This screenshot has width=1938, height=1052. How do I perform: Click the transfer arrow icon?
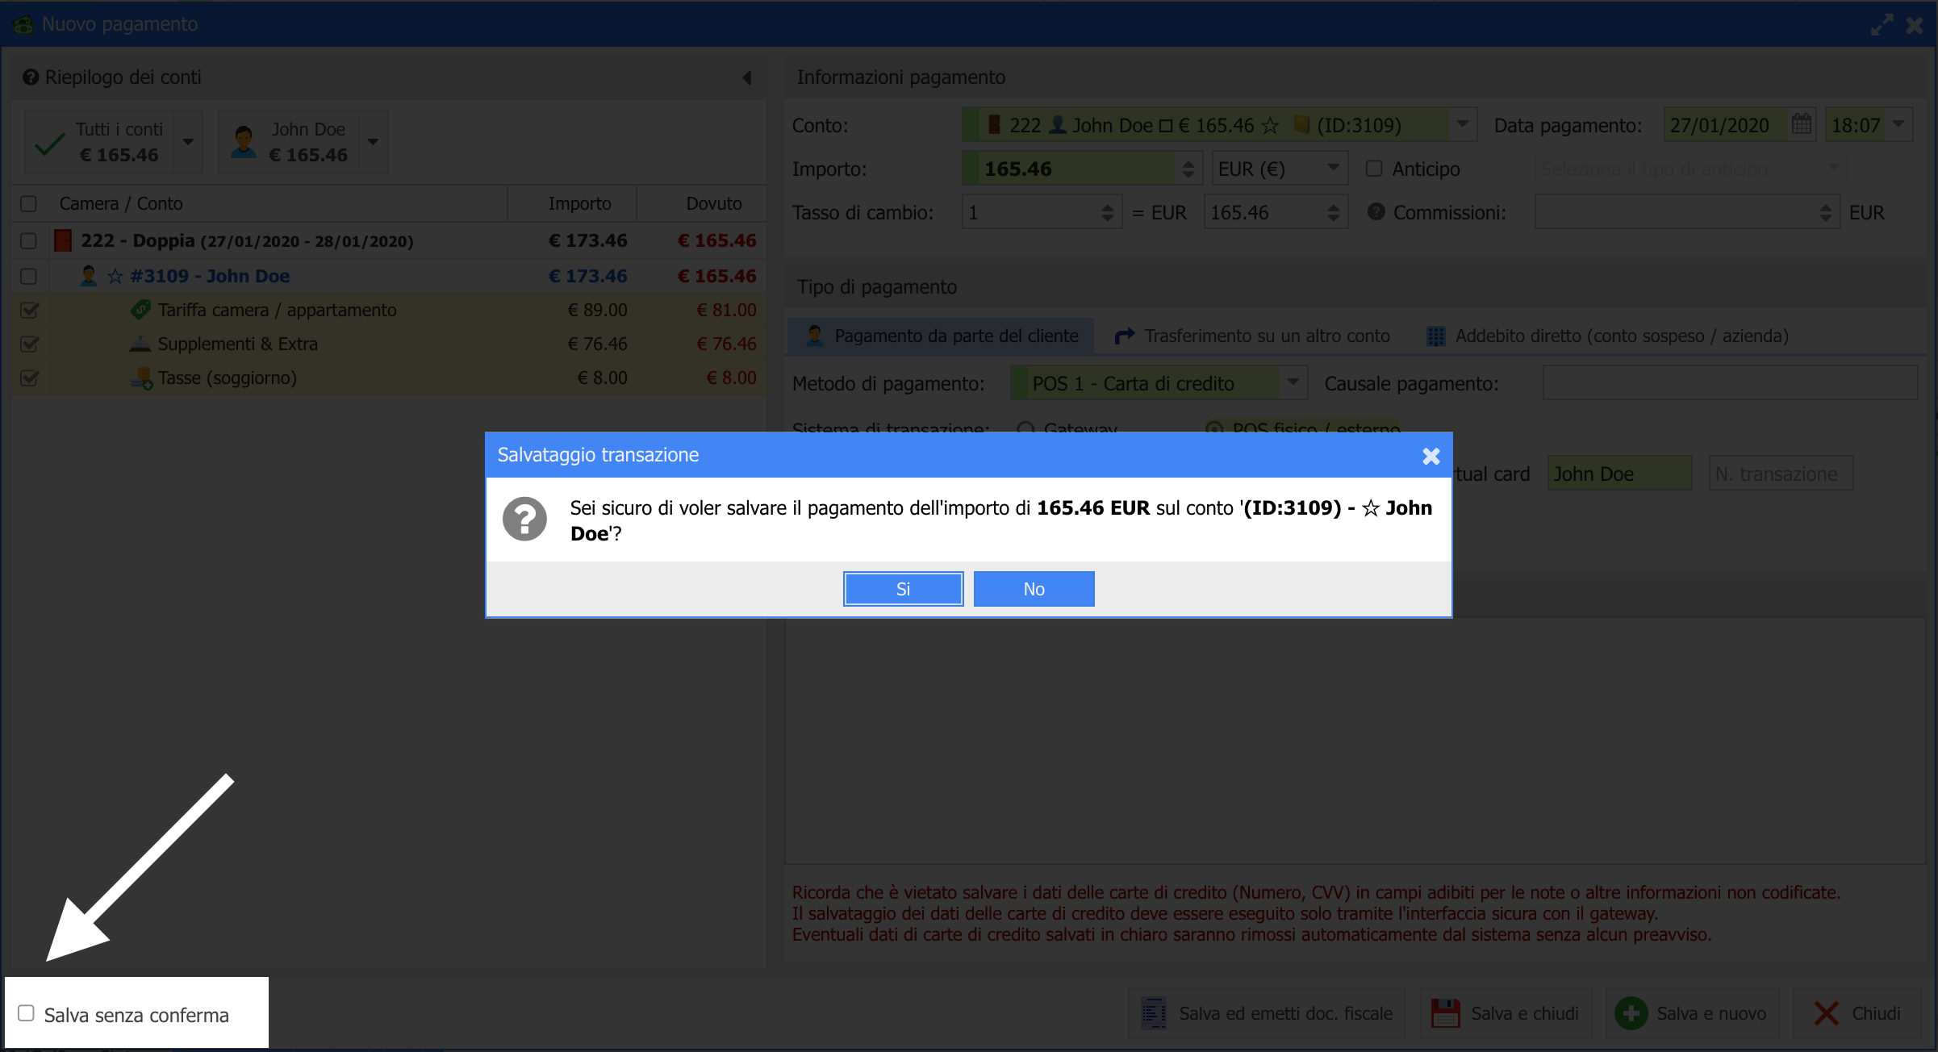(1125, 336)
